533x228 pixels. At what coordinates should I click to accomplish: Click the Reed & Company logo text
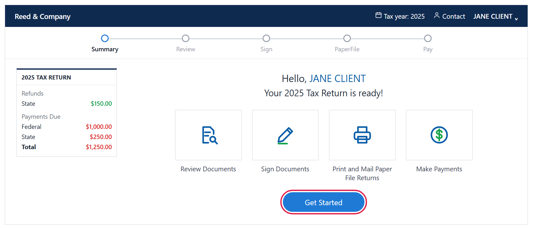[x=42, y=16]
